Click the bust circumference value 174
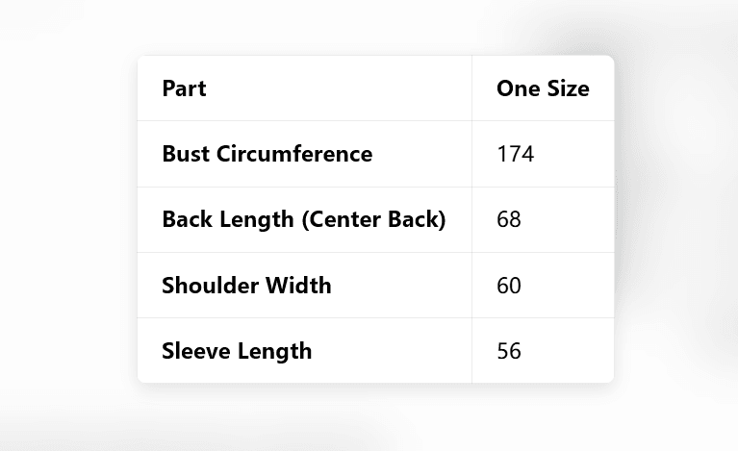Screen dimensions: 738x451 tap(515, 154)
